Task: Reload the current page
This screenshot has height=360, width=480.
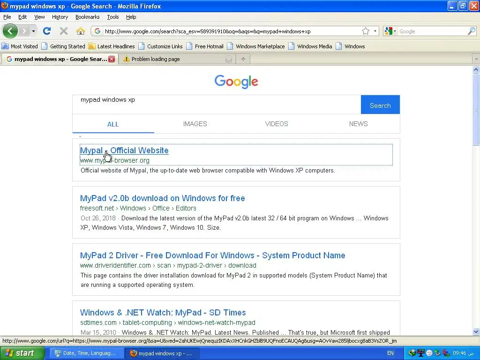Action: (x=47, y=31)
